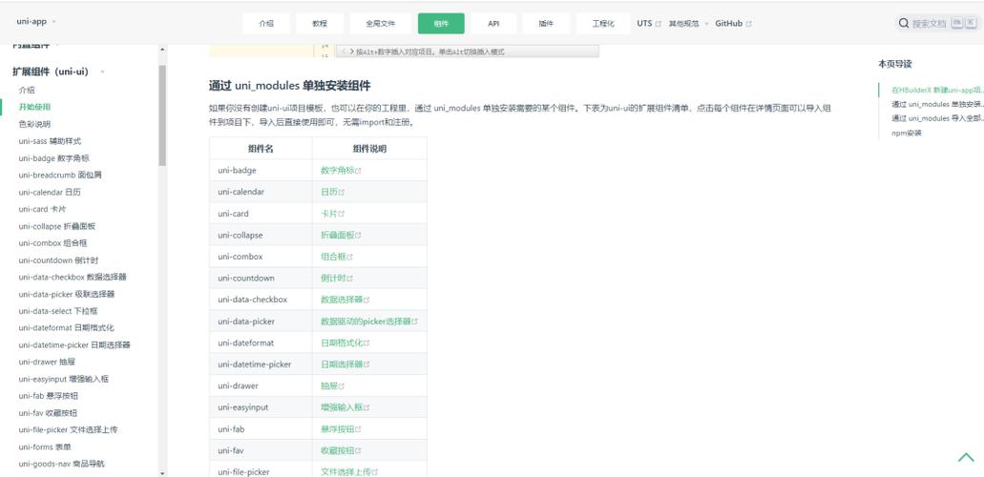Viewport: 984px width, 477px height.
Task: Open the 数据选择器 table link
Action: [x=345, y=300]
